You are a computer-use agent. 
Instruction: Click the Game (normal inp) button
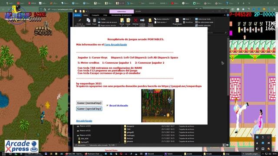click(89, 103)
